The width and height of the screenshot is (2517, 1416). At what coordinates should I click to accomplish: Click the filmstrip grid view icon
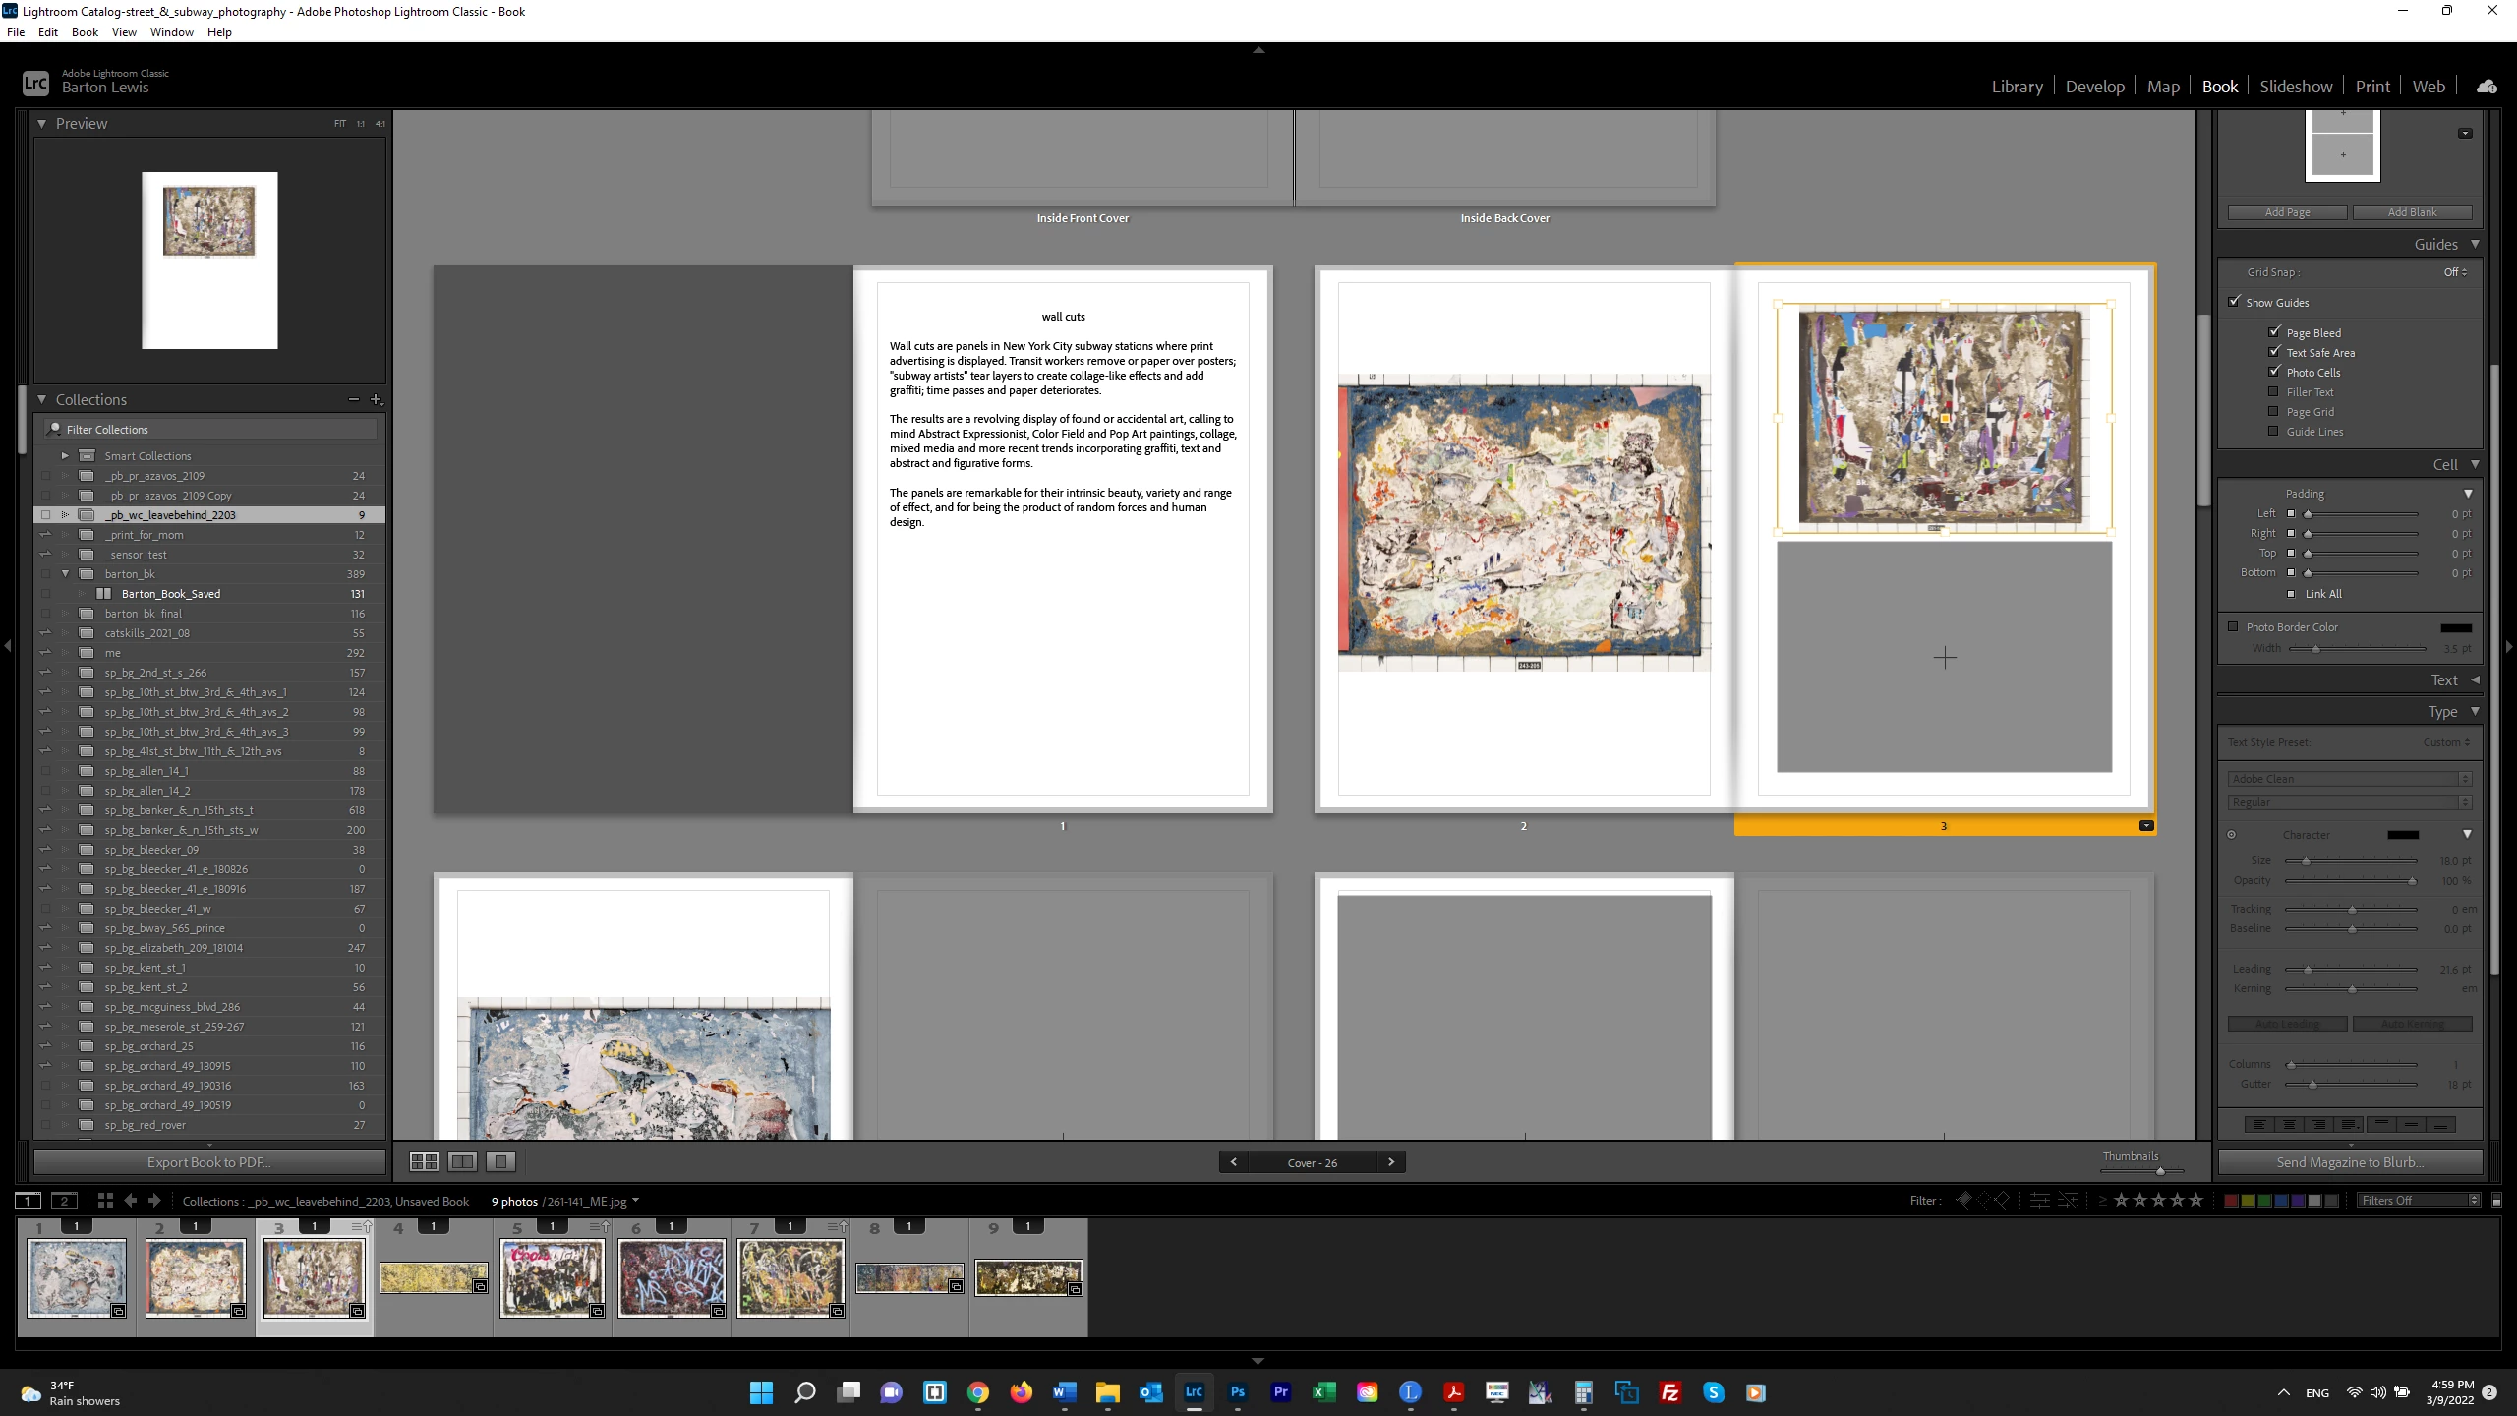105,1200
